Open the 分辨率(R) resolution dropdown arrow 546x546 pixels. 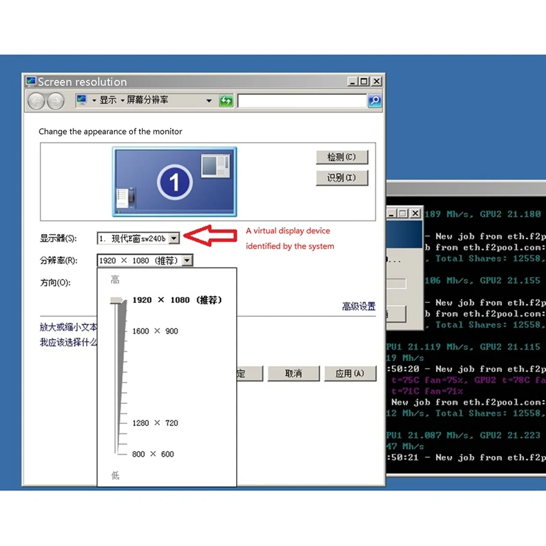tap(187, 260)
